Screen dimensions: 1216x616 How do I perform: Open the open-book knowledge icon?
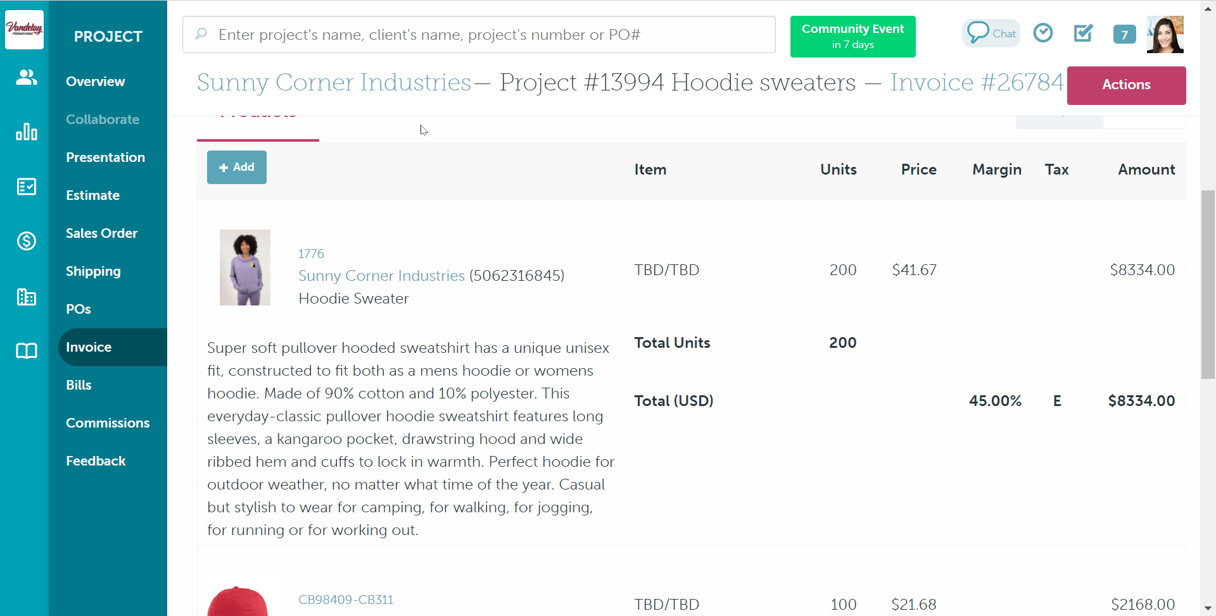click(26, 351)
